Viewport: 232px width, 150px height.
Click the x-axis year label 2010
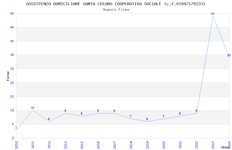tap(16, 145)
